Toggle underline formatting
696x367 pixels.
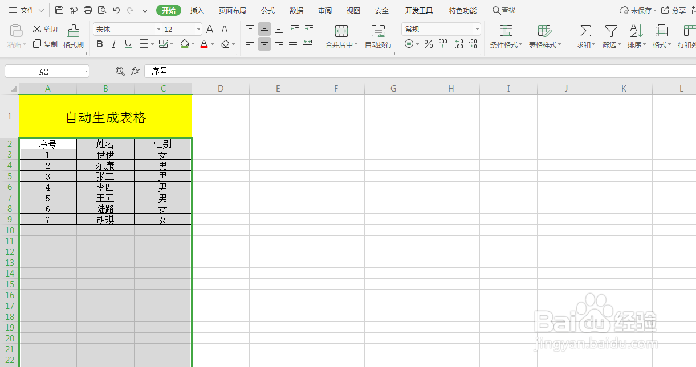pos(128,44)
